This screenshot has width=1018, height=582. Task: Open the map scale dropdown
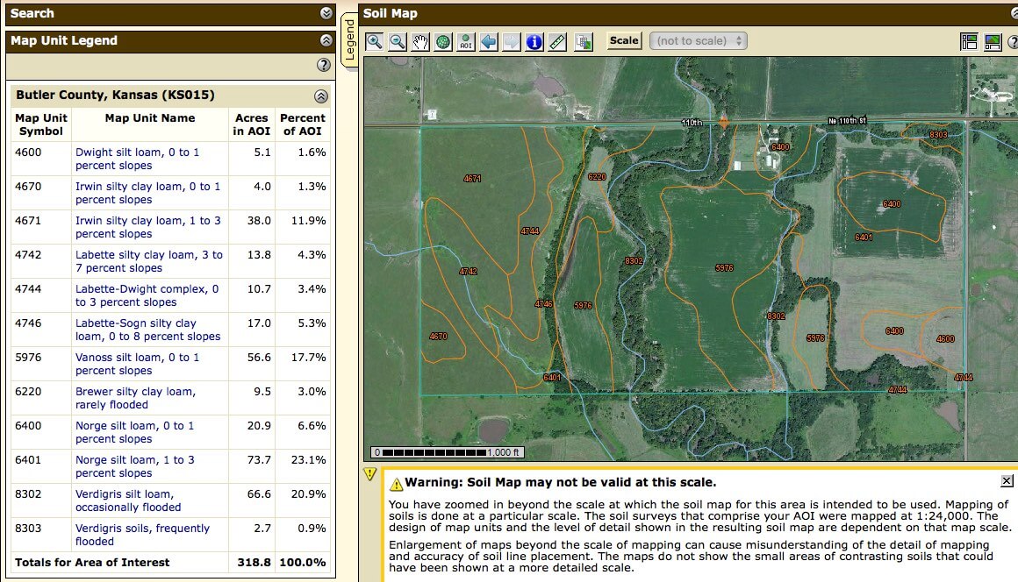698,40
